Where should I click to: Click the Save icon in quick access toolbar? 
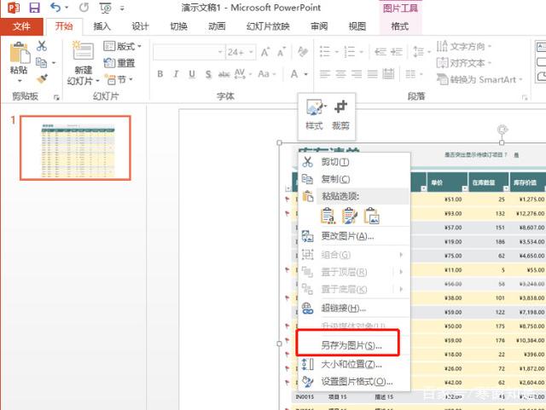35,8
